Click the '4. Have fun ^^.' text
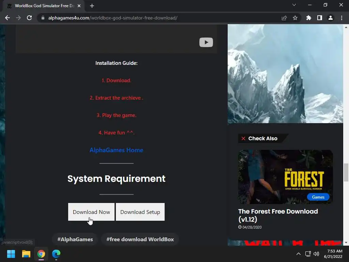The image size is (349, 262). pos(117,133)
